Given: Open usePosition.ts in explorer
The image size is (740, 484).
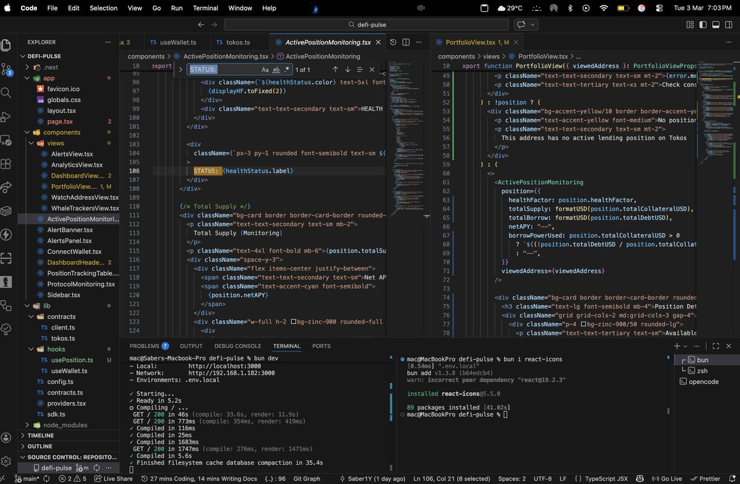Looking at the screenshot, I should [72, 360].
